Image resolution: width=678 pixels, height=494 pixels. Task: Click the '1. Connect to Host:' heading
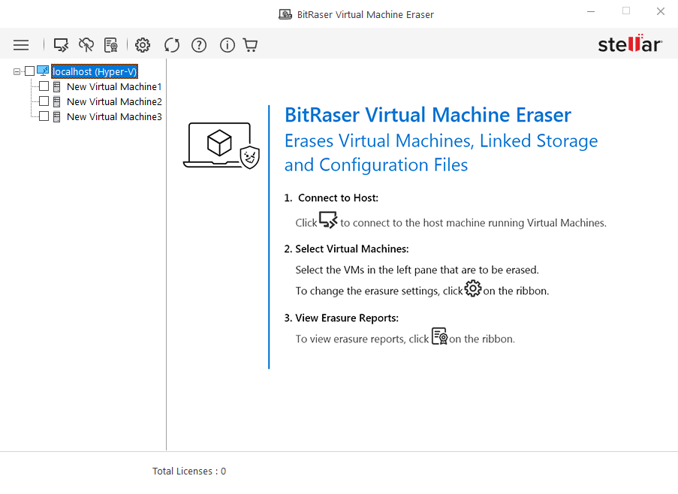(x=331, y=198)
